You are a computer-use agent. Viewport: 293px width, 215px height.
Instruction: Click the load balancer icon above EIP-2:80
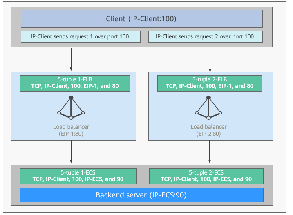pyautogui.click(x=208, y=107)
